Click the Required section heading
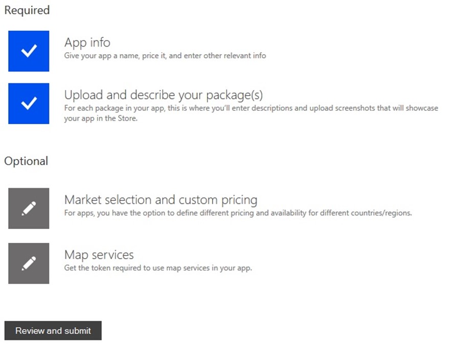Image resolution: width=459 pixels, height=344 pixels. tap(27, 10)
